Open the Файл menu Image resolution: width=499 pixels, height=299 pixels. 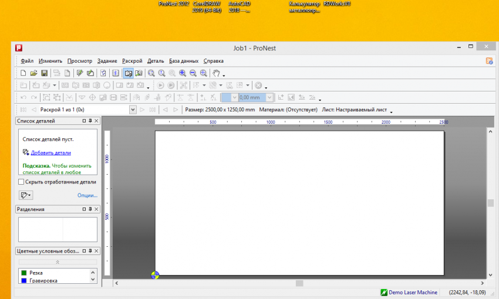(27, 61)
